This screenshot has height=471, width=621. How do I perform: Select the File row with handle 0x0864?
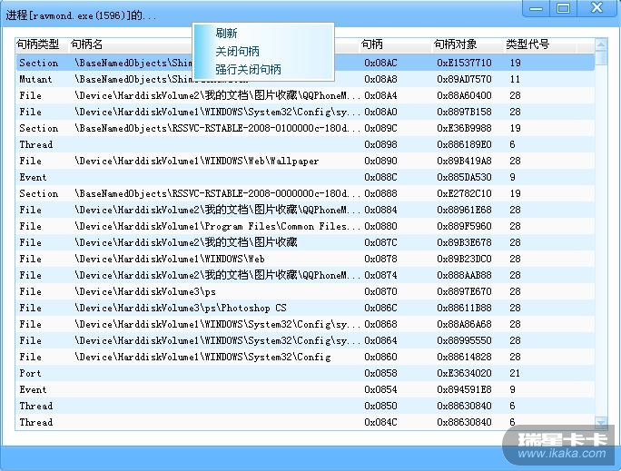[305, 340]
